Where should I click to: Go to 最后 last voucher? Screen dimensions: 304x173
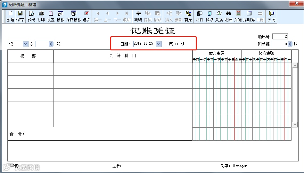(127, 16)
